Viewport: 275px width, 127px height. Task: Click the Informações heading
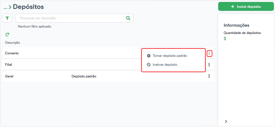pos(237,25)
